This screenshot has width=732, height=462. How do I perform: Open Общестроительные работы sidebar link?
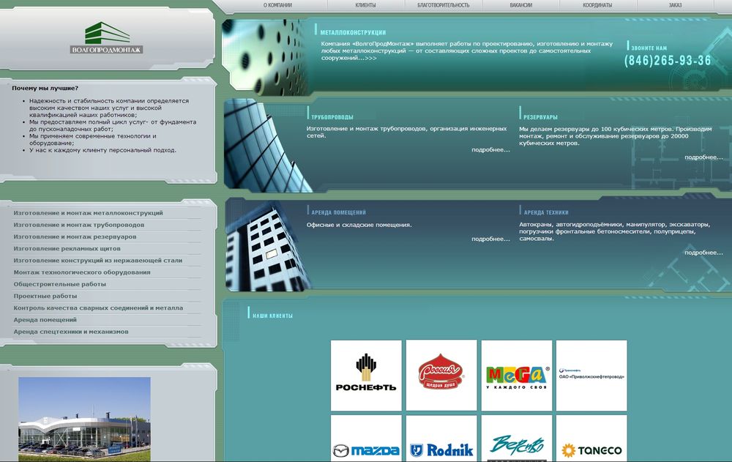coord(60,284)
